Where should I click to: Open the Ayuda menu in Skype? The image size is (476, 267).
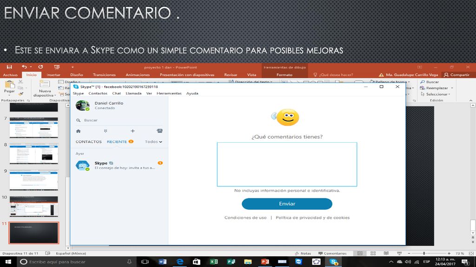click(x=192, y=93)
